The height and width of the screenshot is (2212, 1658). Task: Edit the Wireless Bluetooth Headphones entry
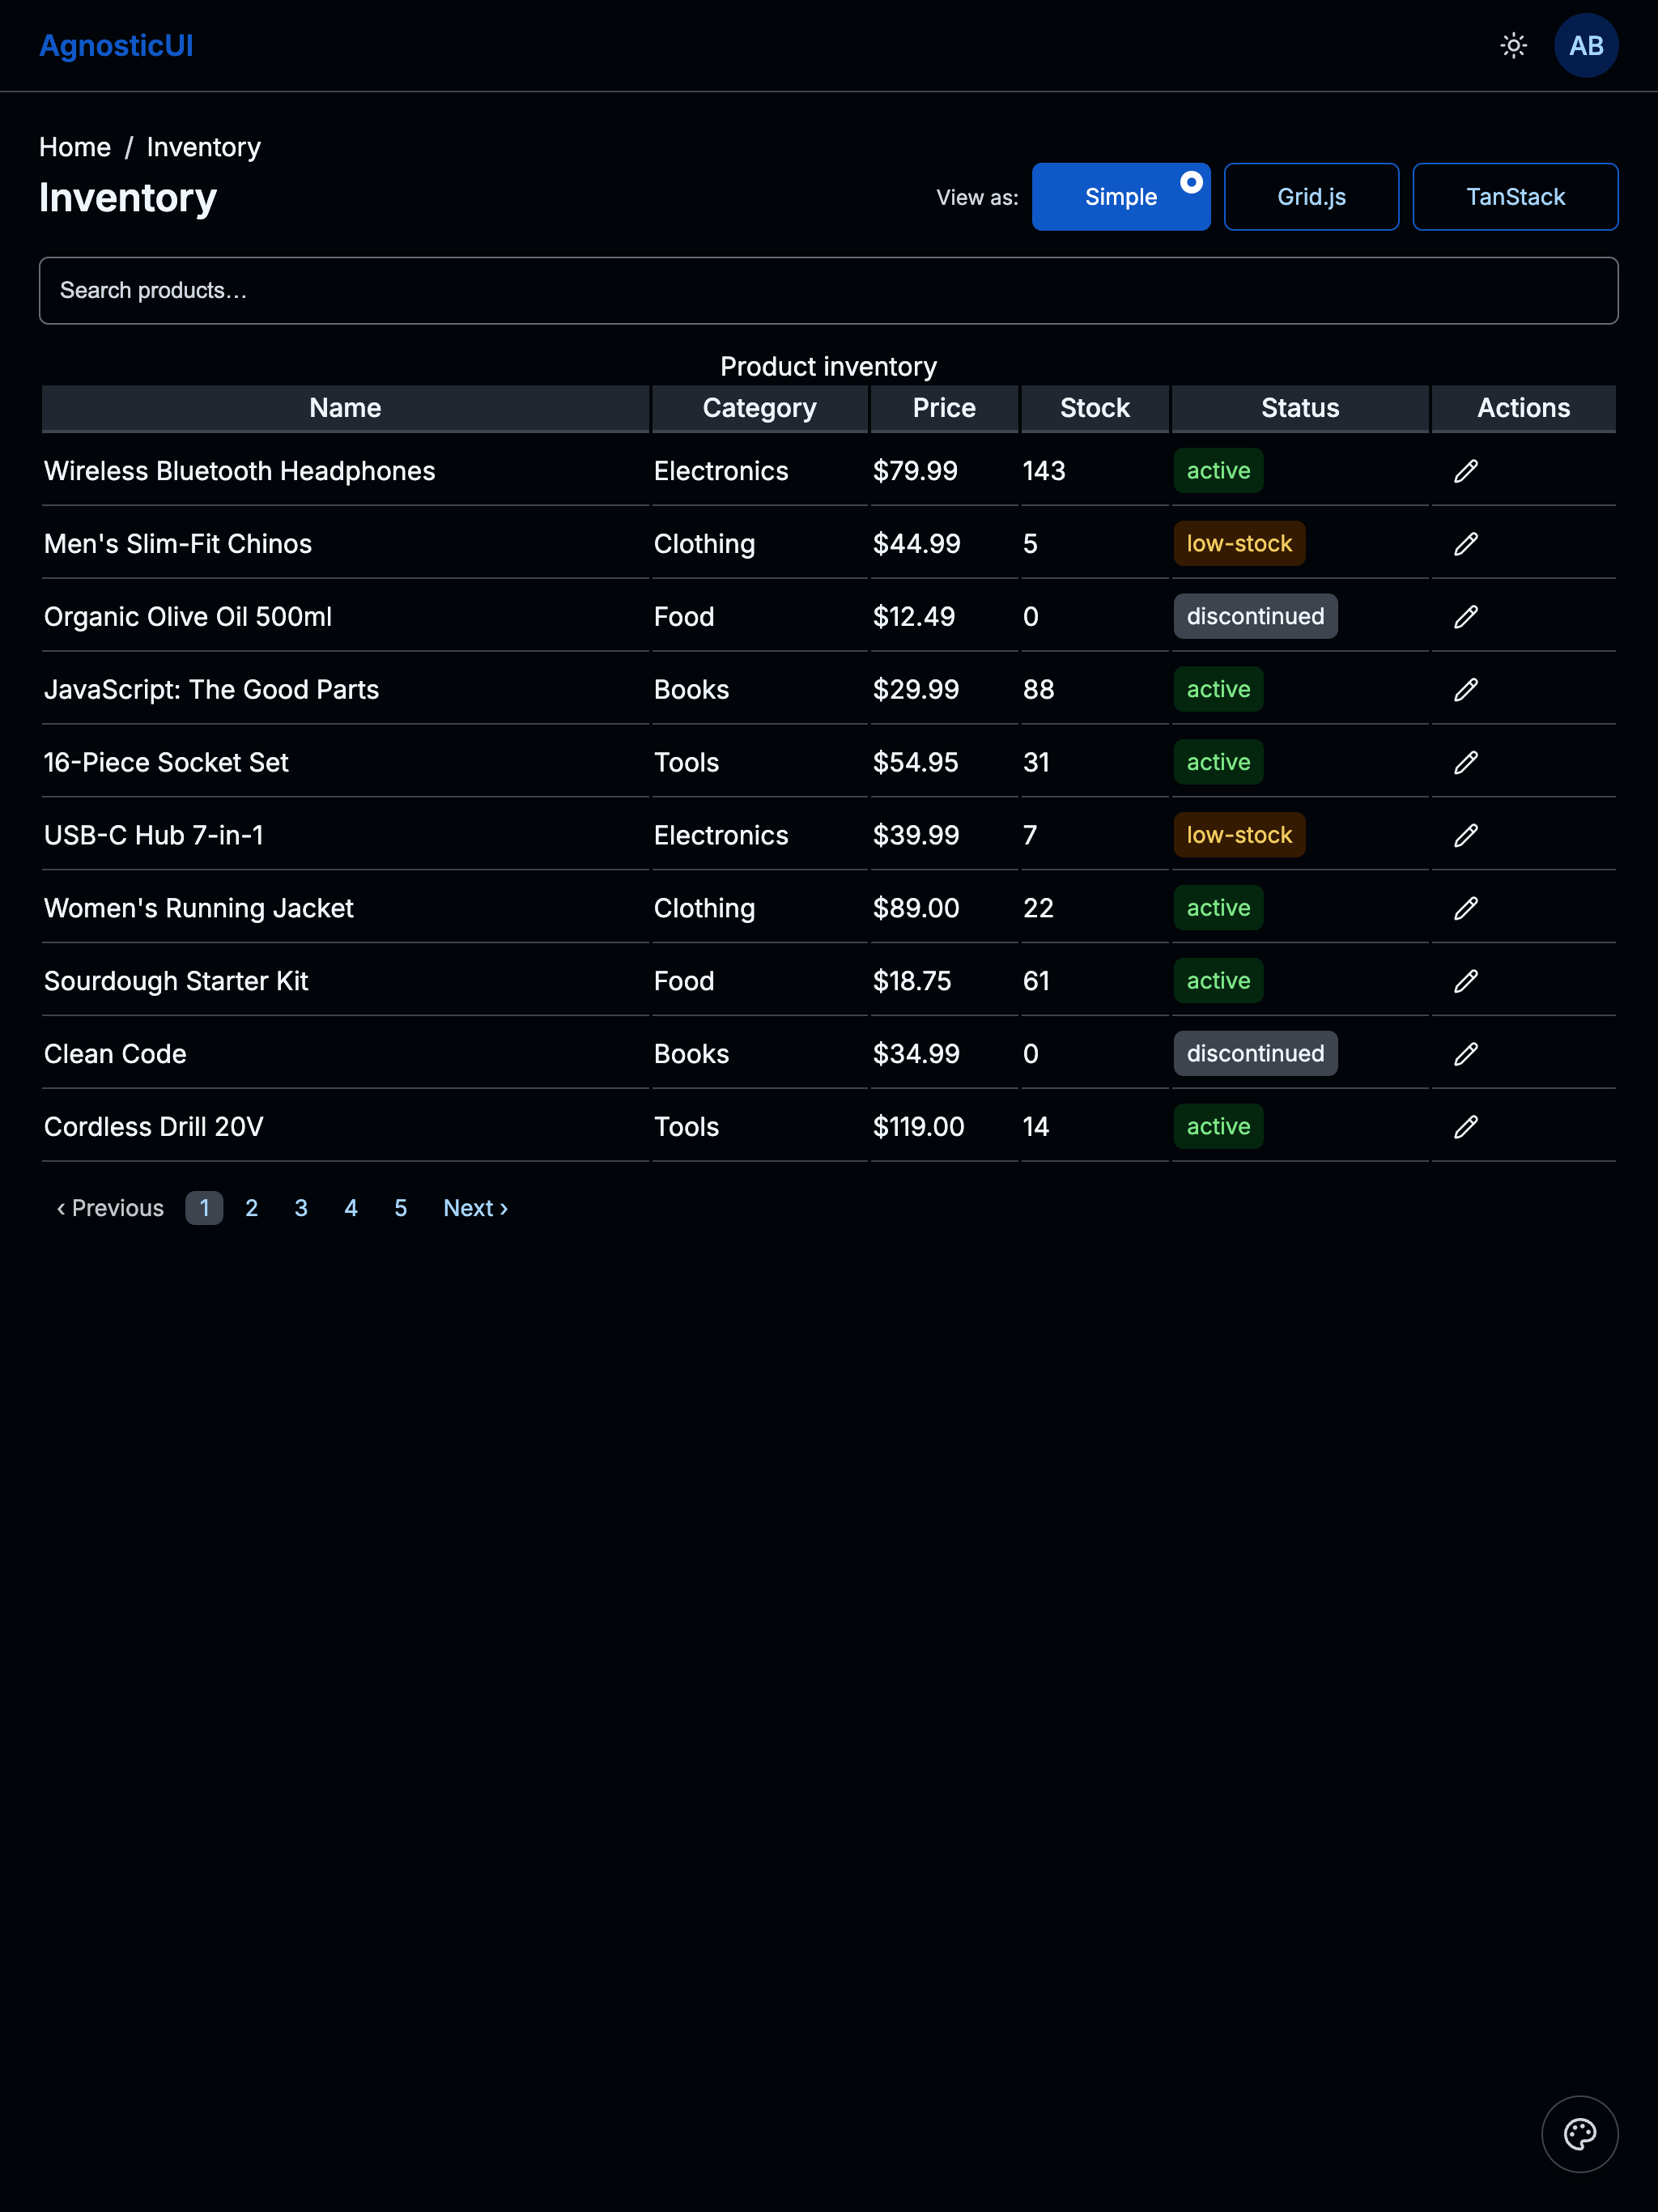[x=1466, y=470]
